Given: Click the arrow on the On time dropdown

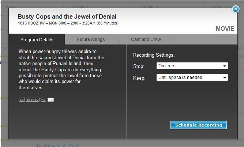Looking at the screenshot, I should click(x=225, y=66).
